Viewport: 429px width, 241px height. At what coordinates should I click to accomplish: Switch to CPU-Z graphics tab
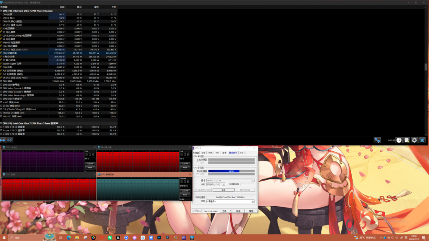[224, 153]
